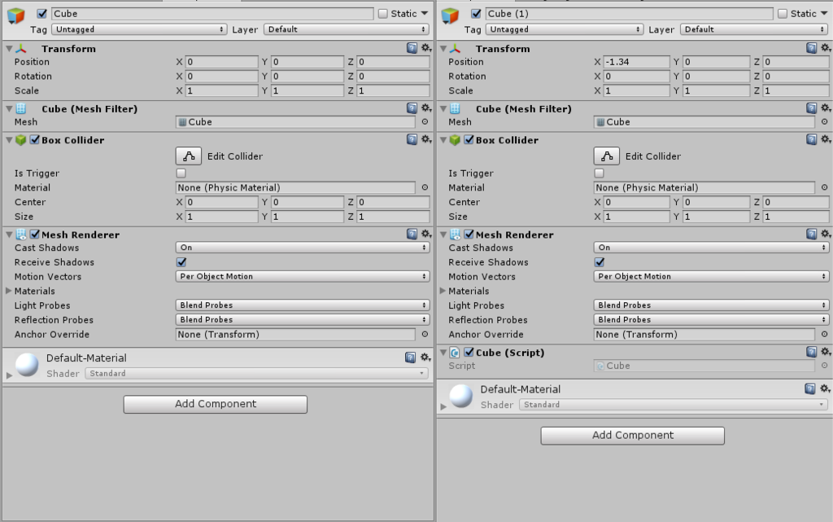Open Tag dropdown of left Cube
The image size is (833, 522).
coord(139,29)
